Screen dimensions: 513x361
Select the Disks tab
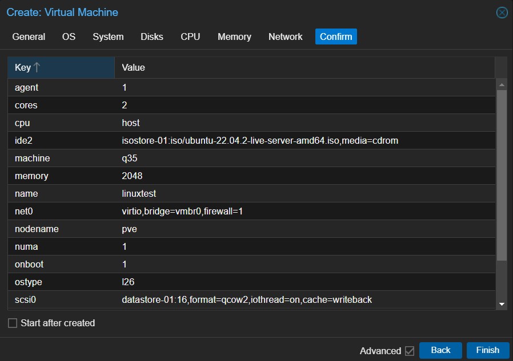pos(152,36)
